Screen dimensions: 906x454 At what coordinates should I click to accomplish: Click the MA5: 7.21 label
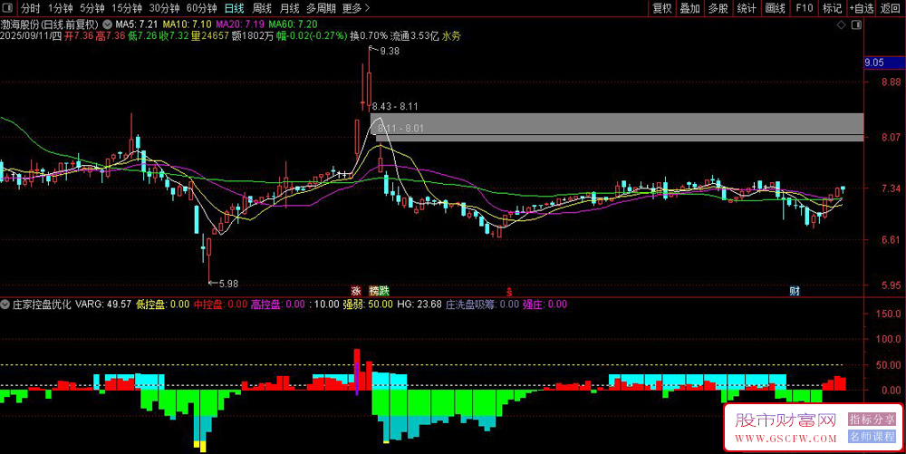[x=137, y=24]
